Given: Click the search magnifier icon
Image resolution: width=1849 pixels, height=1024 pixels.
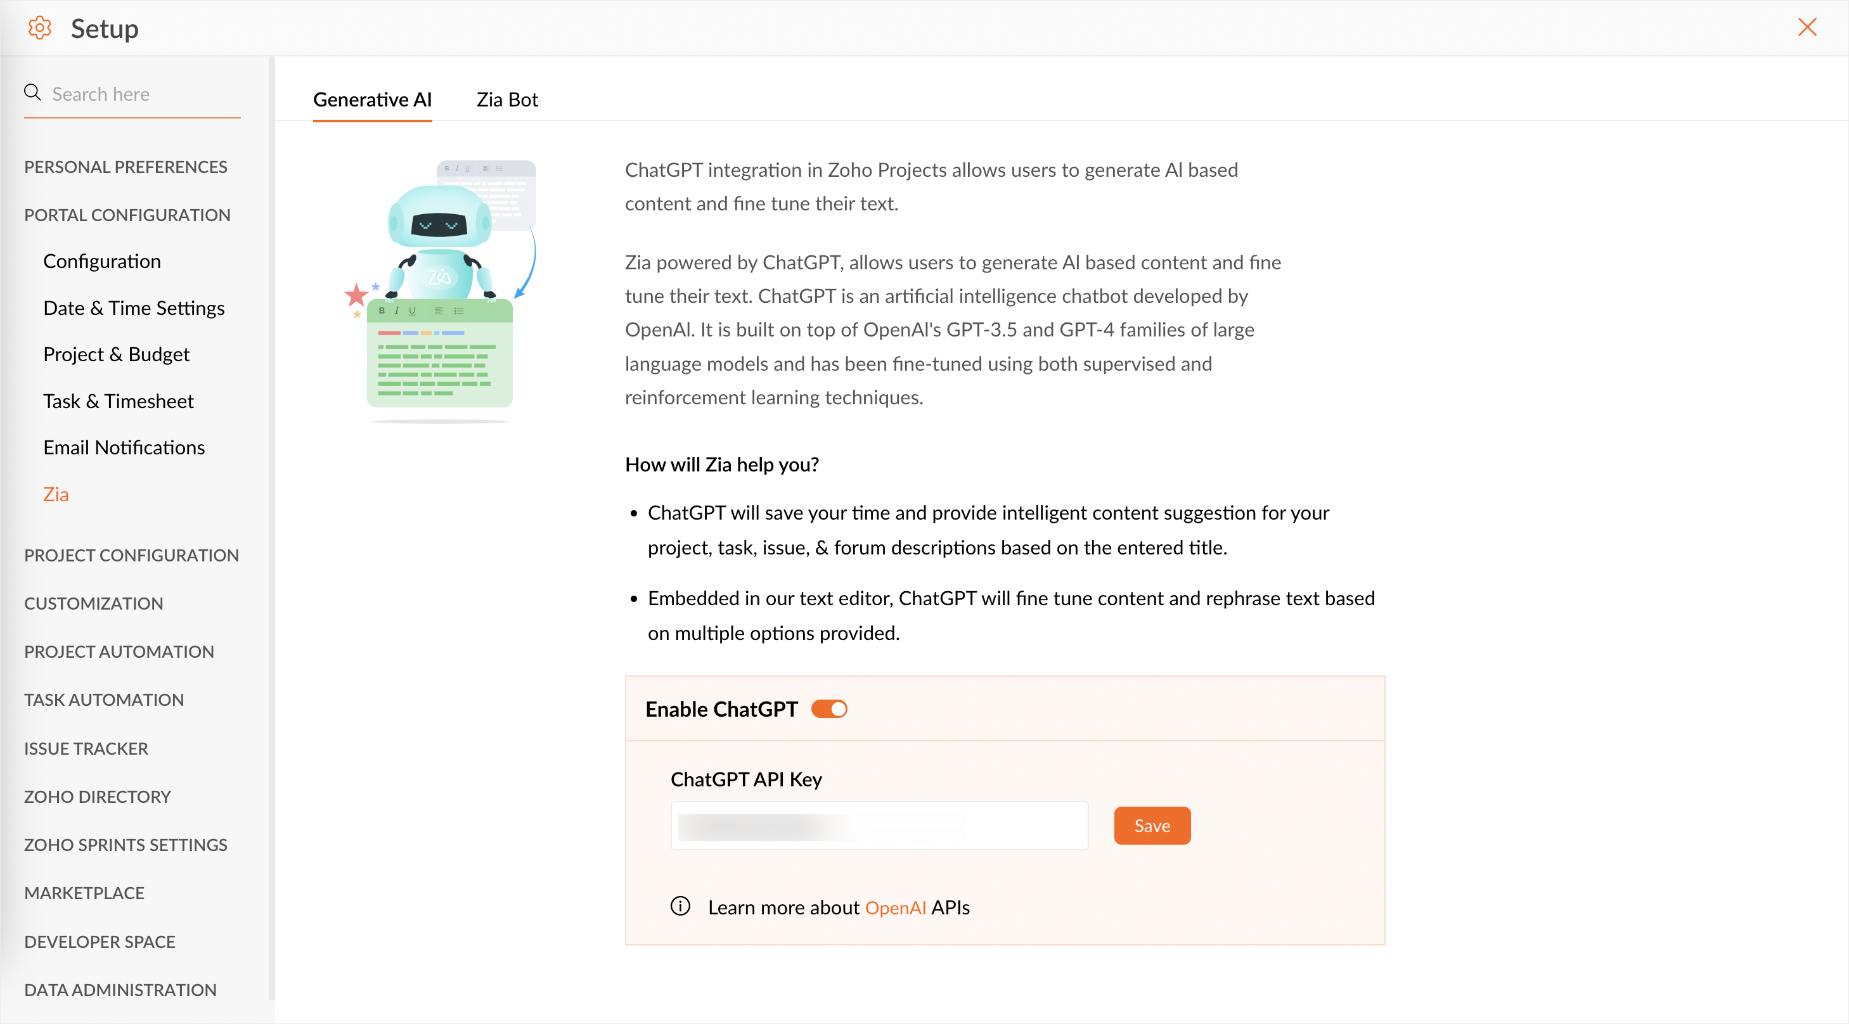Looking at the screenshot, I should click(32, 93).
